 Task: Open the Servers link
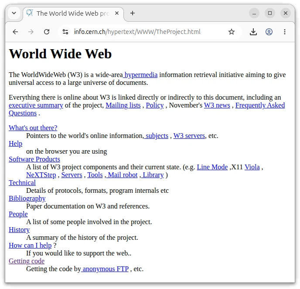tap(72, 175)
